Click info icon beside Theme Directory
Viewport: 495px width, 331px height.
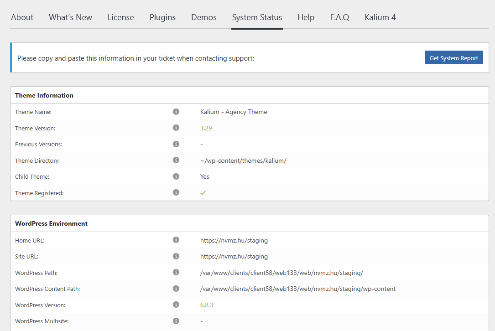[176, 160]
